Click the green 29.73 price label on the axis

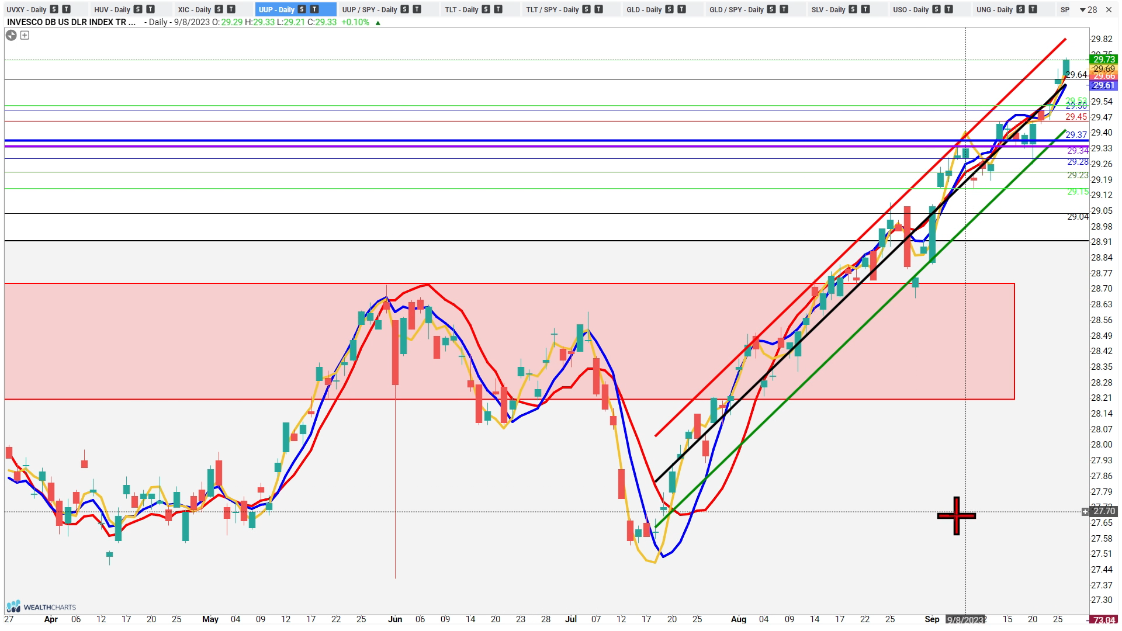[x=1104, y=59]
